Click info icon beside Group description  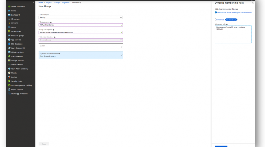click(x=54, y=30)
